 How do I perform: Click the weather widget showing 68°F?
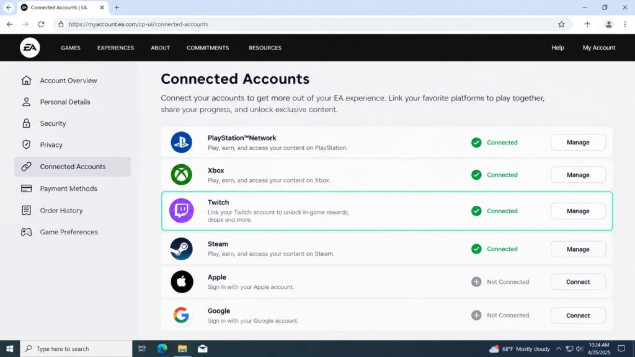click(520, 348)
